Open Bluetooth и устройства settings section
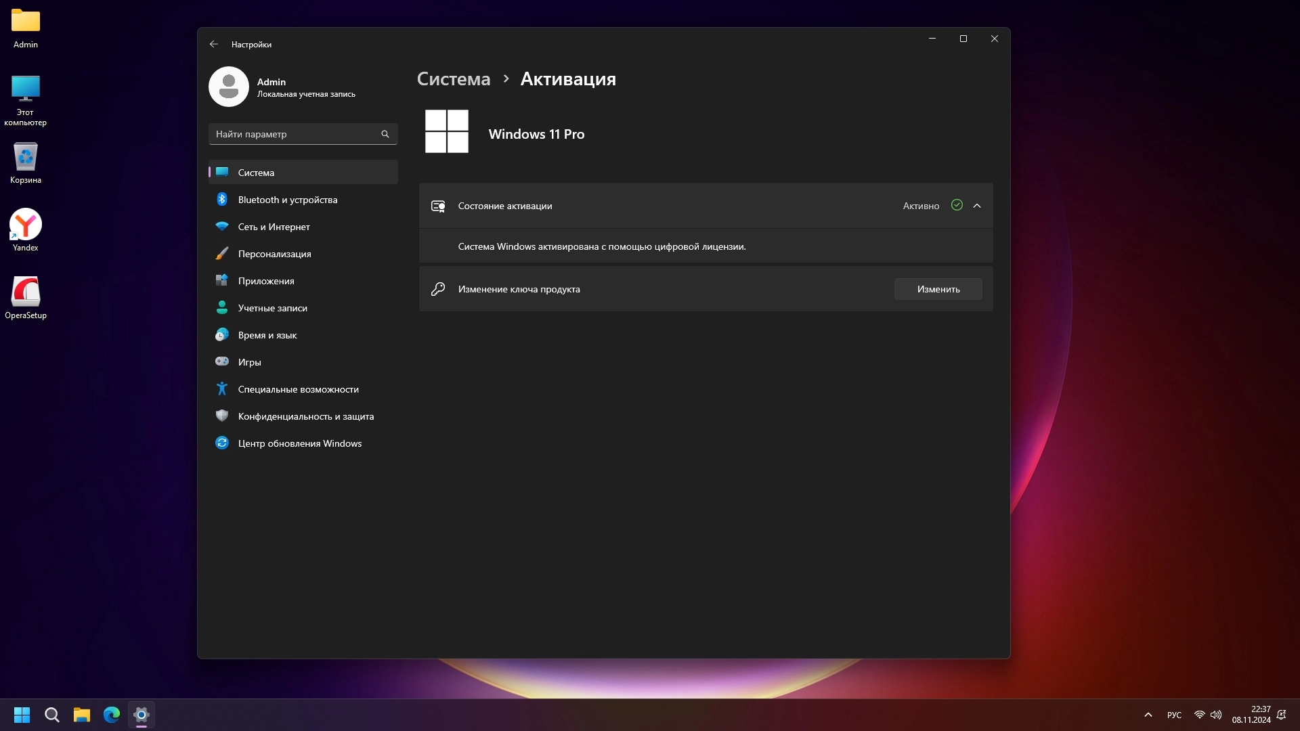 pyautogui.click(x=287, y=200)
